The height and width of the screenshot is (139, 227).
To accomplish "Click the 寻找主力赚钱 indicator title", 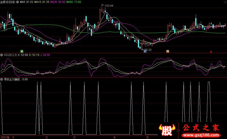I will coord(12,79).
